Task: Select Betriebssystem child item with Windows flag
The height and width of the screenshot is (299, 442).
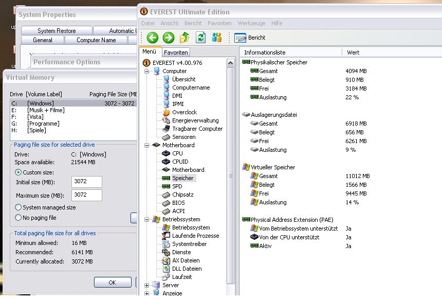Action: (191, 227)
